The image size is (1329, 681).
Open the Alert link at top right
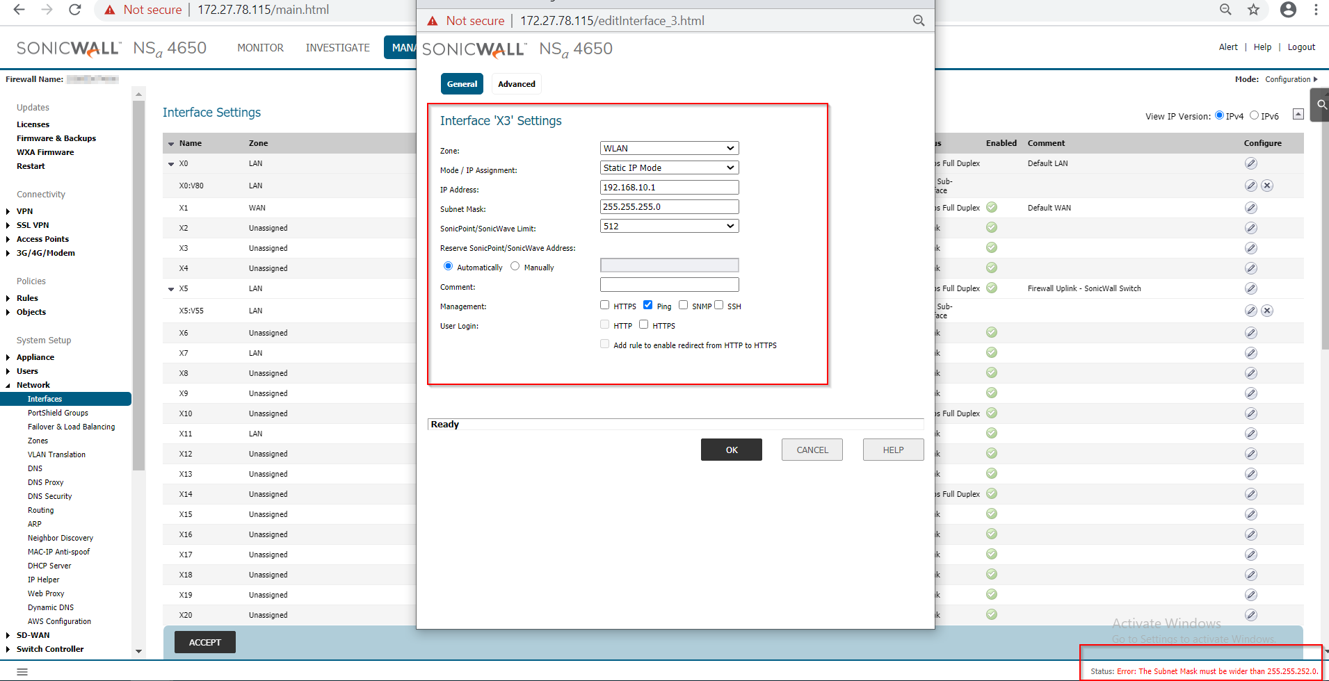coord(1228,47)
